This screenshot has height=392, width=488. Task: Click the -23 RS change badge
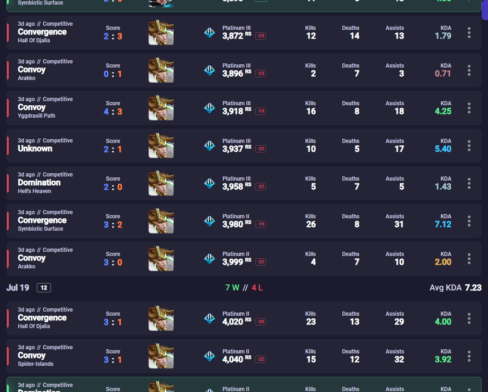pyautogui.click(x=261, y=74)
